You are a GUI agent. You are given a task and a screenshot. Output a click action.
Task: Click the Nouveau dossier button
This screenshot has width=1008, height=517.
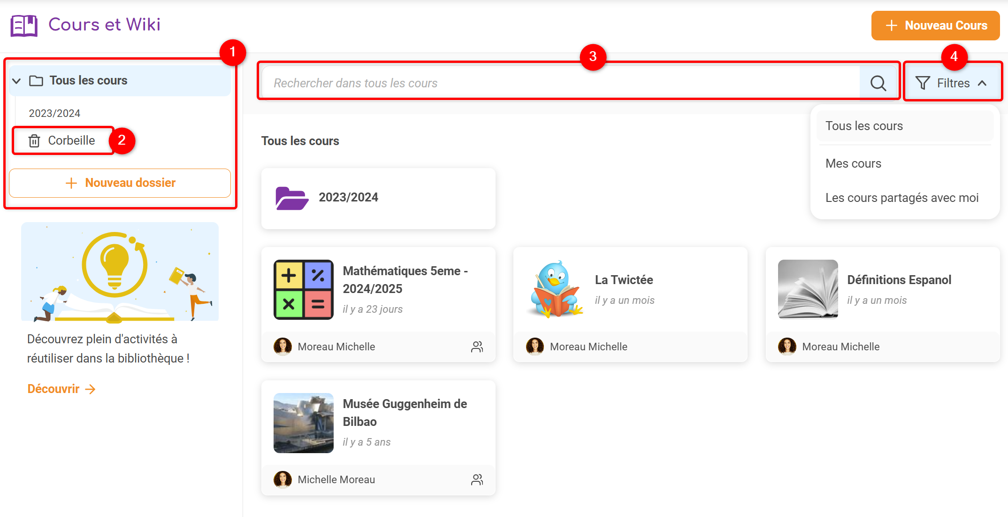[x=120, y=183]
